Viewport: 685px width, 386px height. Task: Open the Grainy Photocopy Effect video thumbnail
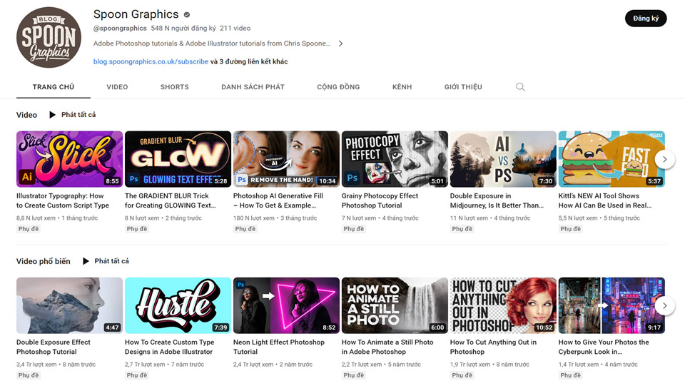coord(395,159)
